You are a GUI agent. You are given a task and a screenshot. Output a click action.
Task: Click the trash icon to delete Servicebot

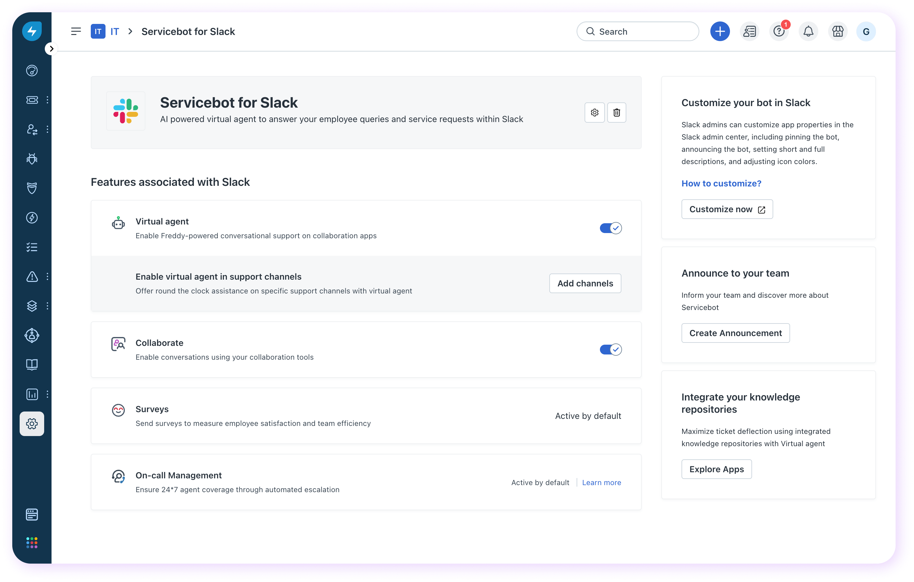[x=616, y=112]
